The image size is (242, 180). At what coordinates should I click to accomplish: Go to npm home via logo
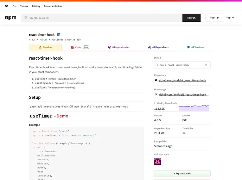click(11, 18)
